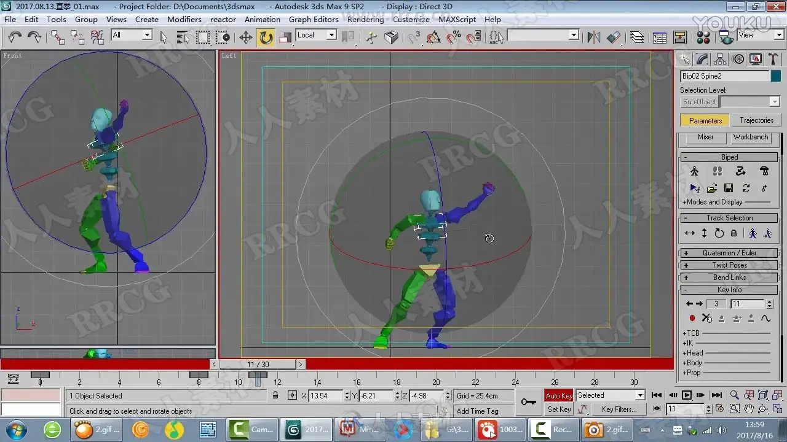Click the time slider 11 / 30 thumb
Viewport: 787px width, 442px height.
point(258,364)
